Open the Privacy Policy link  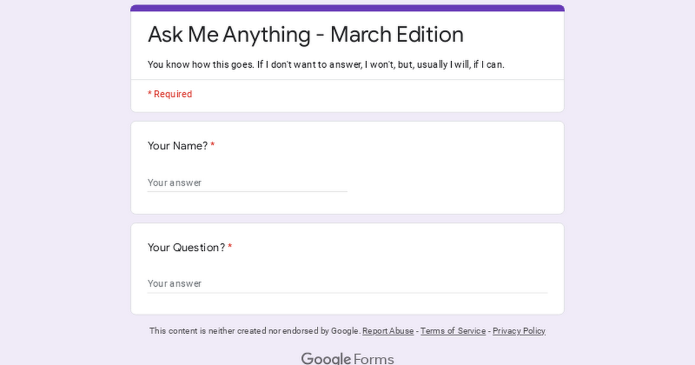coord(519,331)
